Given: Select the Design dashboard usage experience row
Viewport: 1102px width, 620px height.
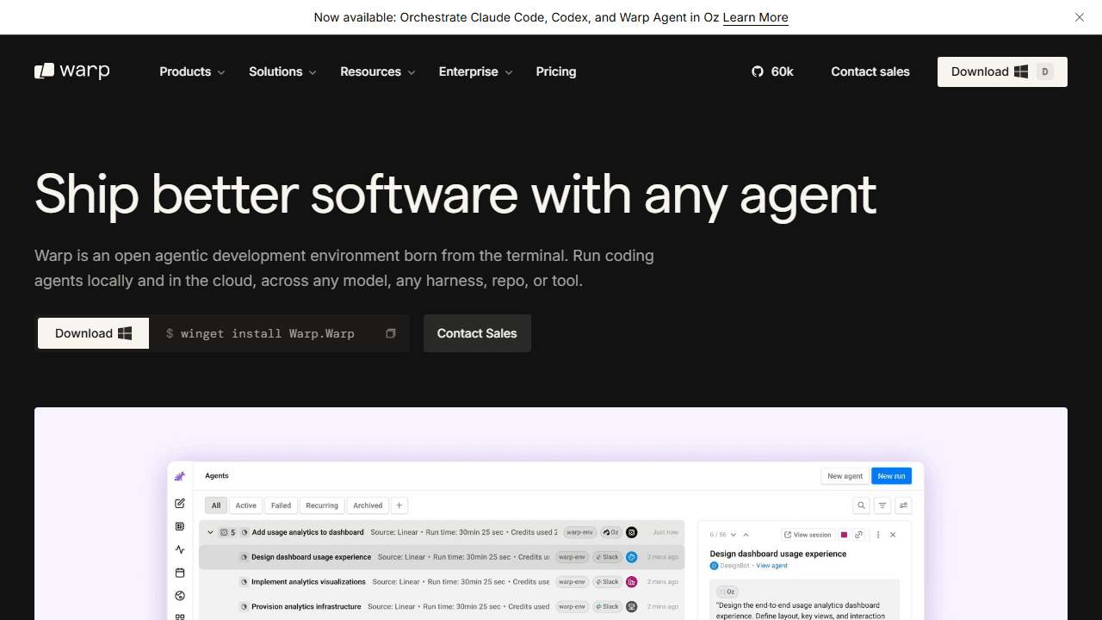Looking at the screenshot, I should [x=442, y=557].
